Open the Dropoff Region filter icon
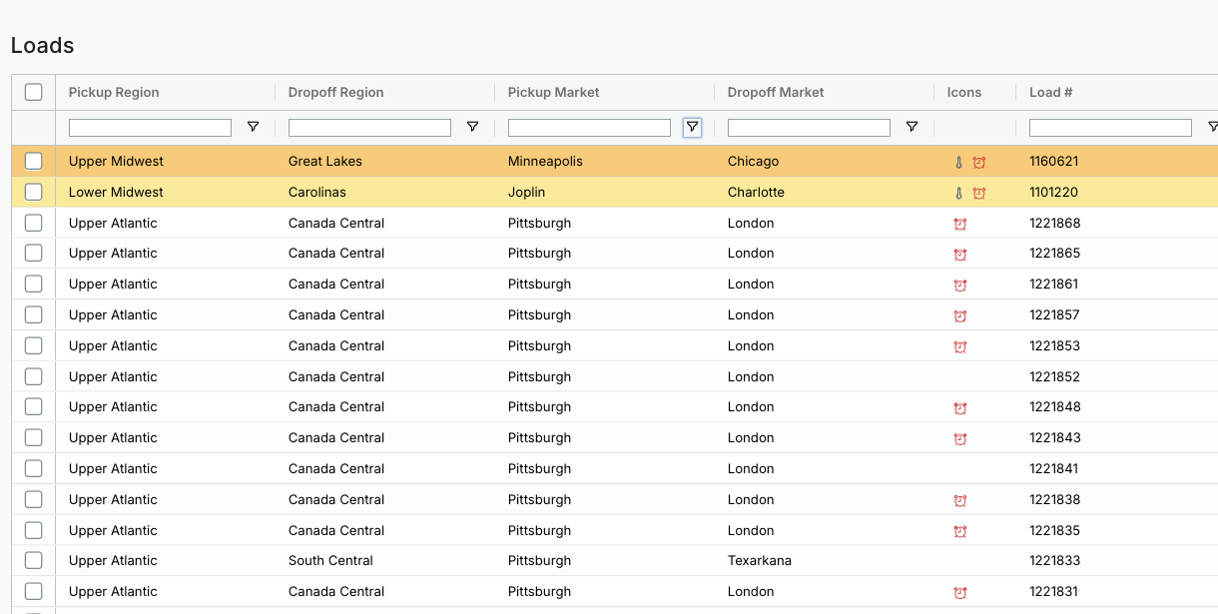Screen dimensions: 1218x614 [x=472, y=127]
